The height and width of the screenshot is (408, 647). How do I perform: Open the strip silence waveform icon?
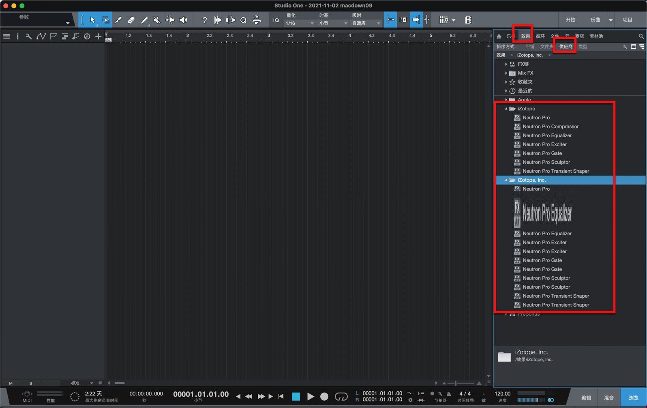coord(230,20)
